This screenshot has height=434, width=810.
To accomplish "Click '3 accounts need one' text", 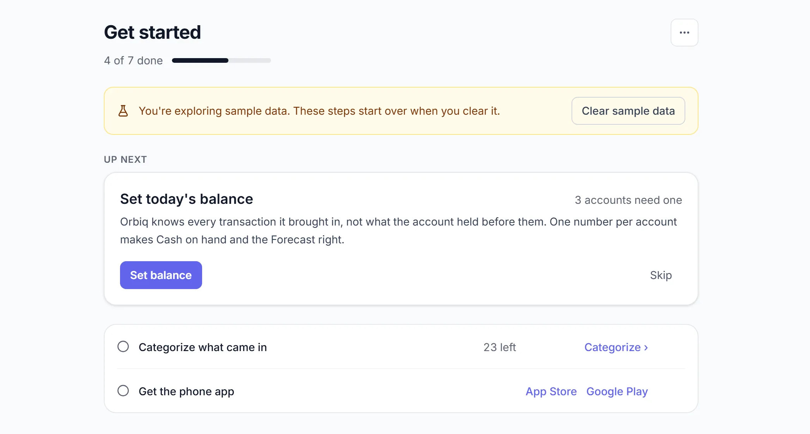I will point(628,200).
